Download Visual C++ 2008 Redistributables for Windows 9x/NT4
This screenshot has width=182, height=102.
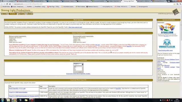click(x=24, y=96)
